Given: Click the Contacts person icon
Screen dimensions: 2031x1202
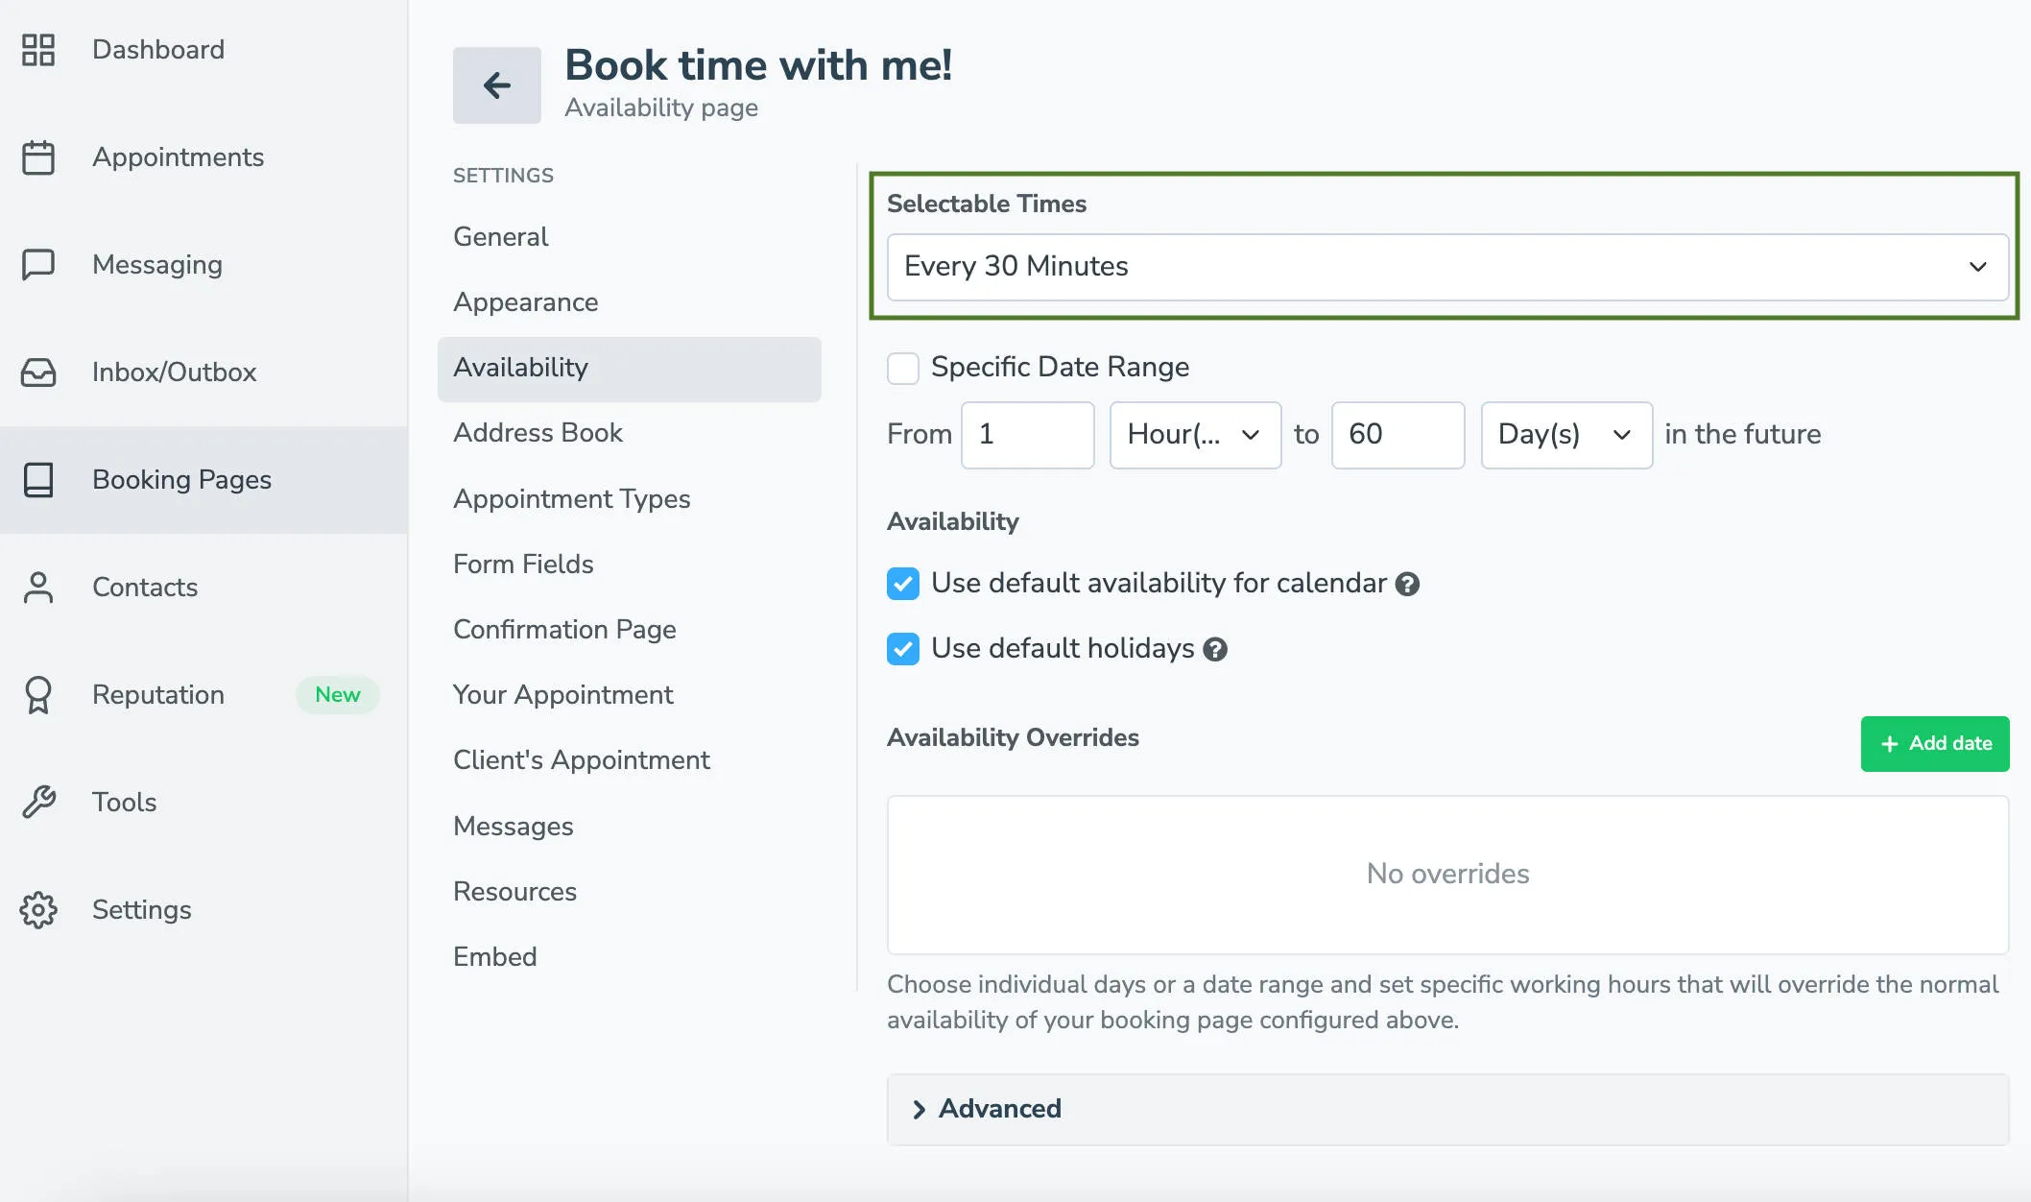Looking at the screenshot, I should coord(38,588).
